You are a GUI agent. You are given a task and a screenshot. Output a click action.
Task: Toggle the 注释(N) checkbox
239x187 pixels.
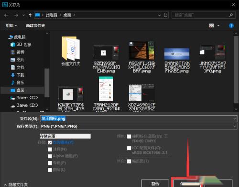(x=50, y=149)
